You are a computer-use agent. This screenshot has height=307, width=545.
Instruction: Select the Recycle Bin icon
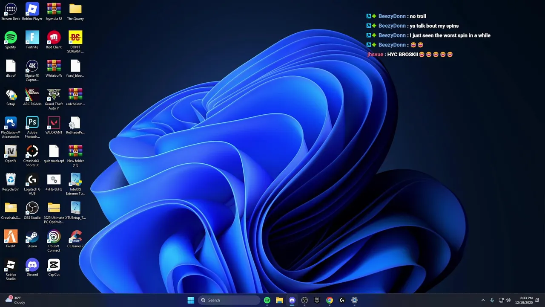11,182
